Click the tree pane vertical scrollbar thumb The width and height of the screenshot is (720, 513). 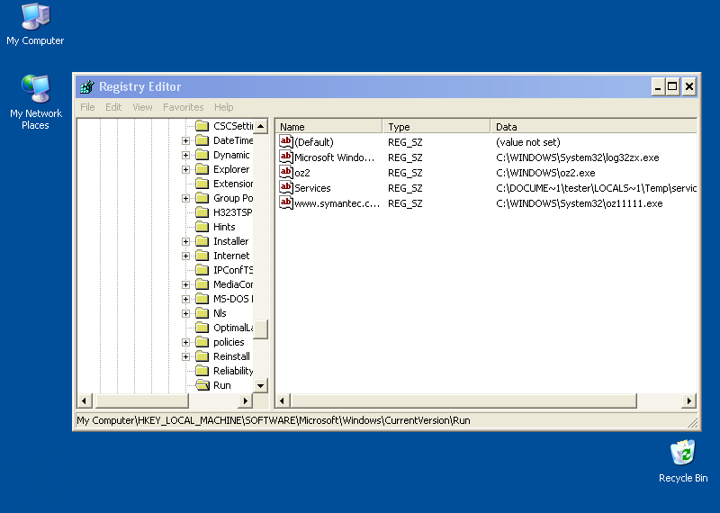[x=260, y=328]
